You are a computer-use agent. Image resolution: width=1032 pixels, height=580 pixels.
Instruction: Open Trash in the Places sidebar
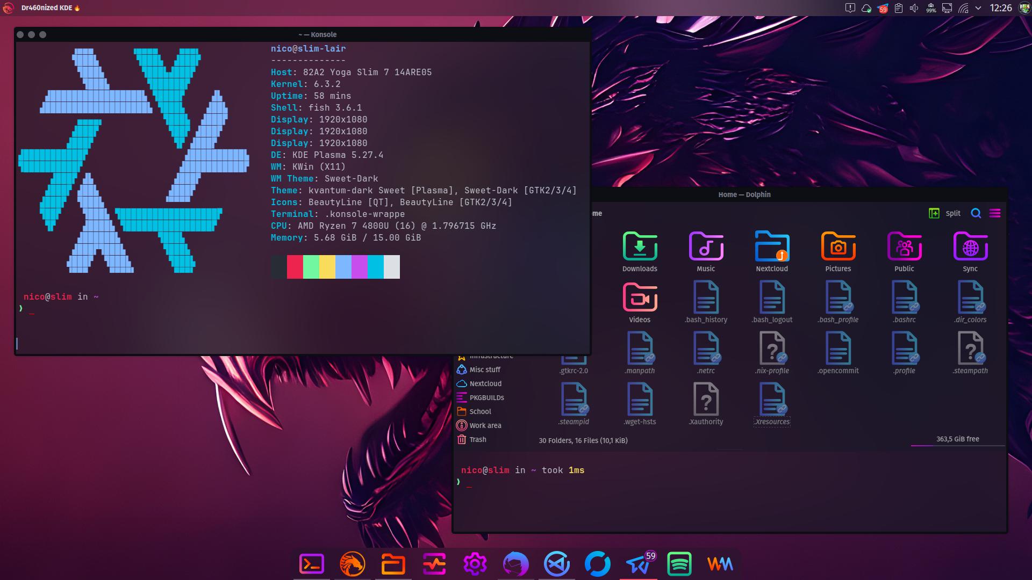[x=477, y=439]
